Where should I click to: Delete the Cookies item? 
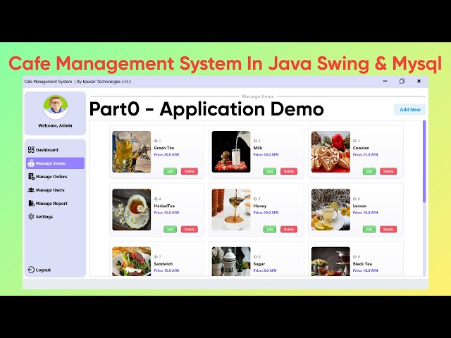[x=388, y=171]
